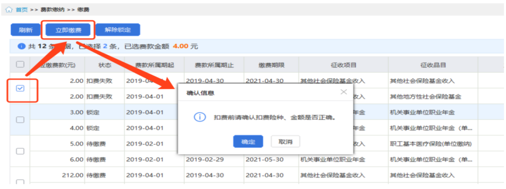Image resolution: width=506 pixels, height=189 pixels.
Task: Open the 首页 breadcrumb link
Action: pyautogui.click(x=22, y=9)
